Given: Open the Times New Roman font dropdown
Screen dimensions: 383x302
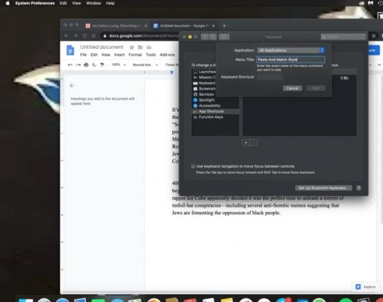Looking at the screenshot, I should pyautogui.click(x=172, y=65).
